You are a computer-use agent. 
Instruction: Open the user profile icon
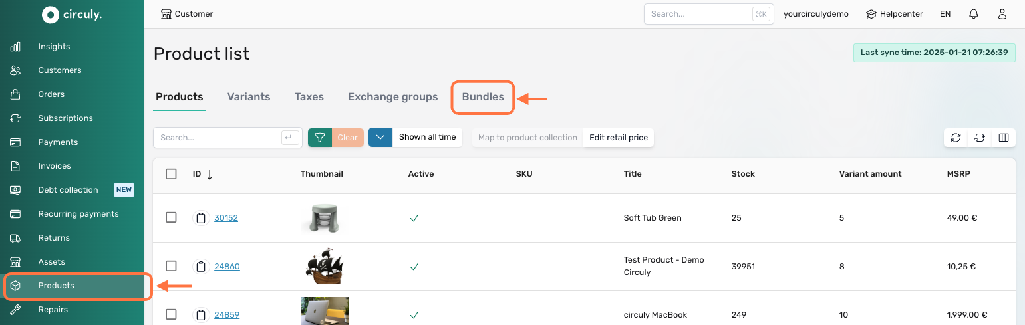[1002, 14]
